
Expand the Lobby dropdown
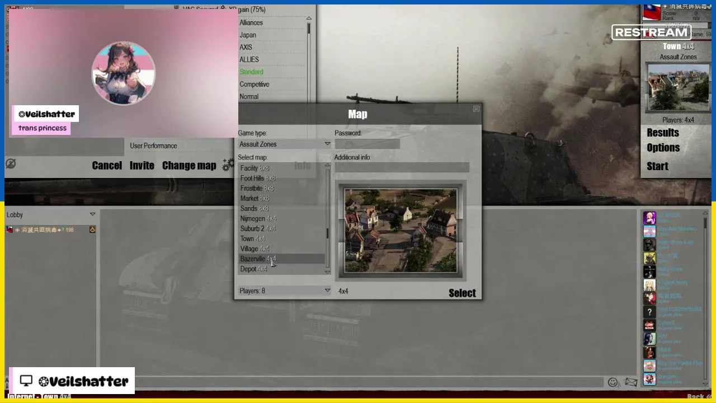tap(51, 214)
